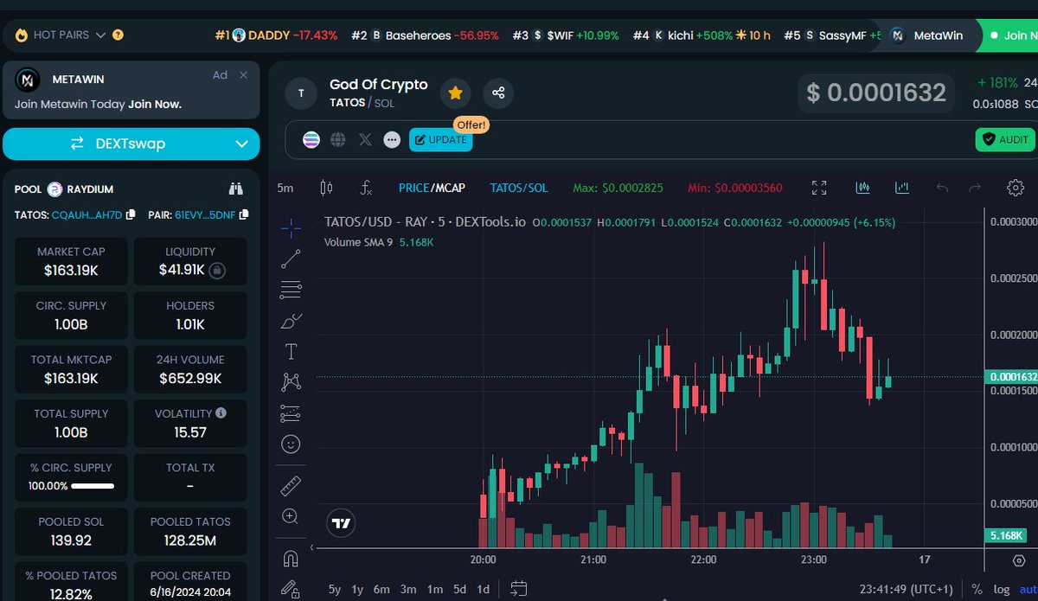This screenshot has height=601, width=1038.
Task: Select the brush drawing tool
Action: (292, 321)
